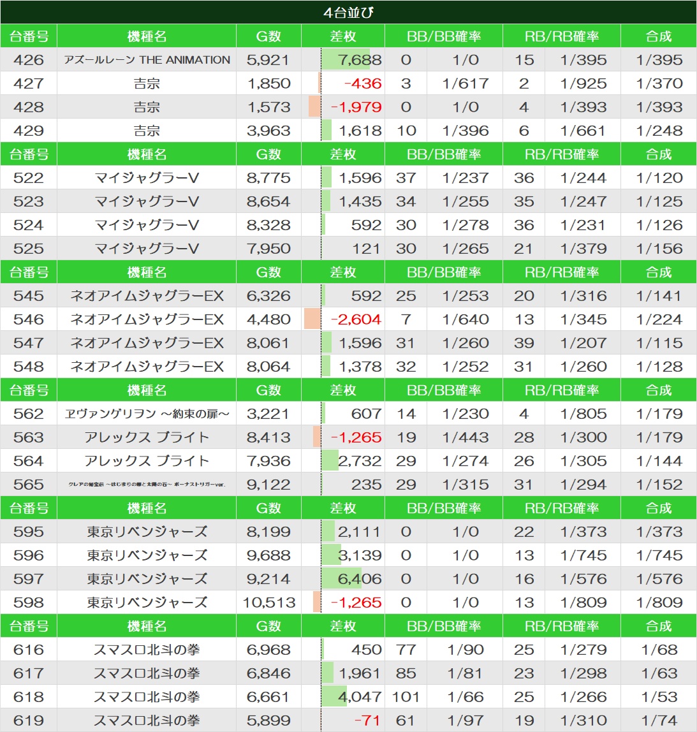Viewport: 697px width, 732px height.
Task: Click the 1,961 difference value
Action: (360, 673)
